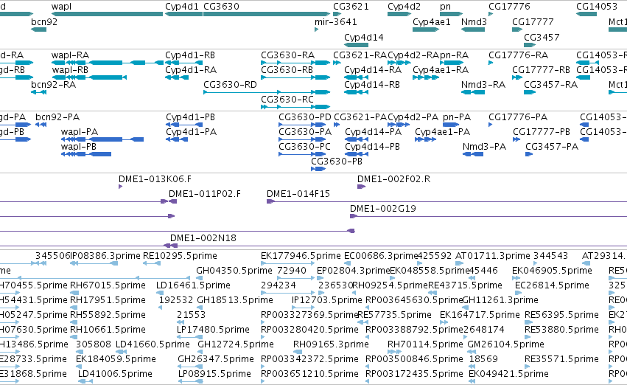This screenshot has width=627, height=385.
Task: Select the Cyp4d1 gene label
Action: [182, 7]
